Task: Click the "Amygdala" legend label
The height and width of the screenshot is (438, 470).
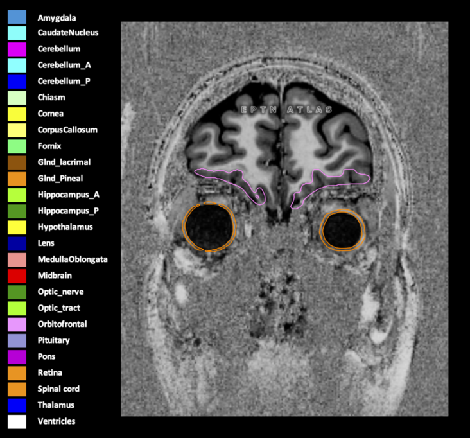Action: [x=57, y=18]
